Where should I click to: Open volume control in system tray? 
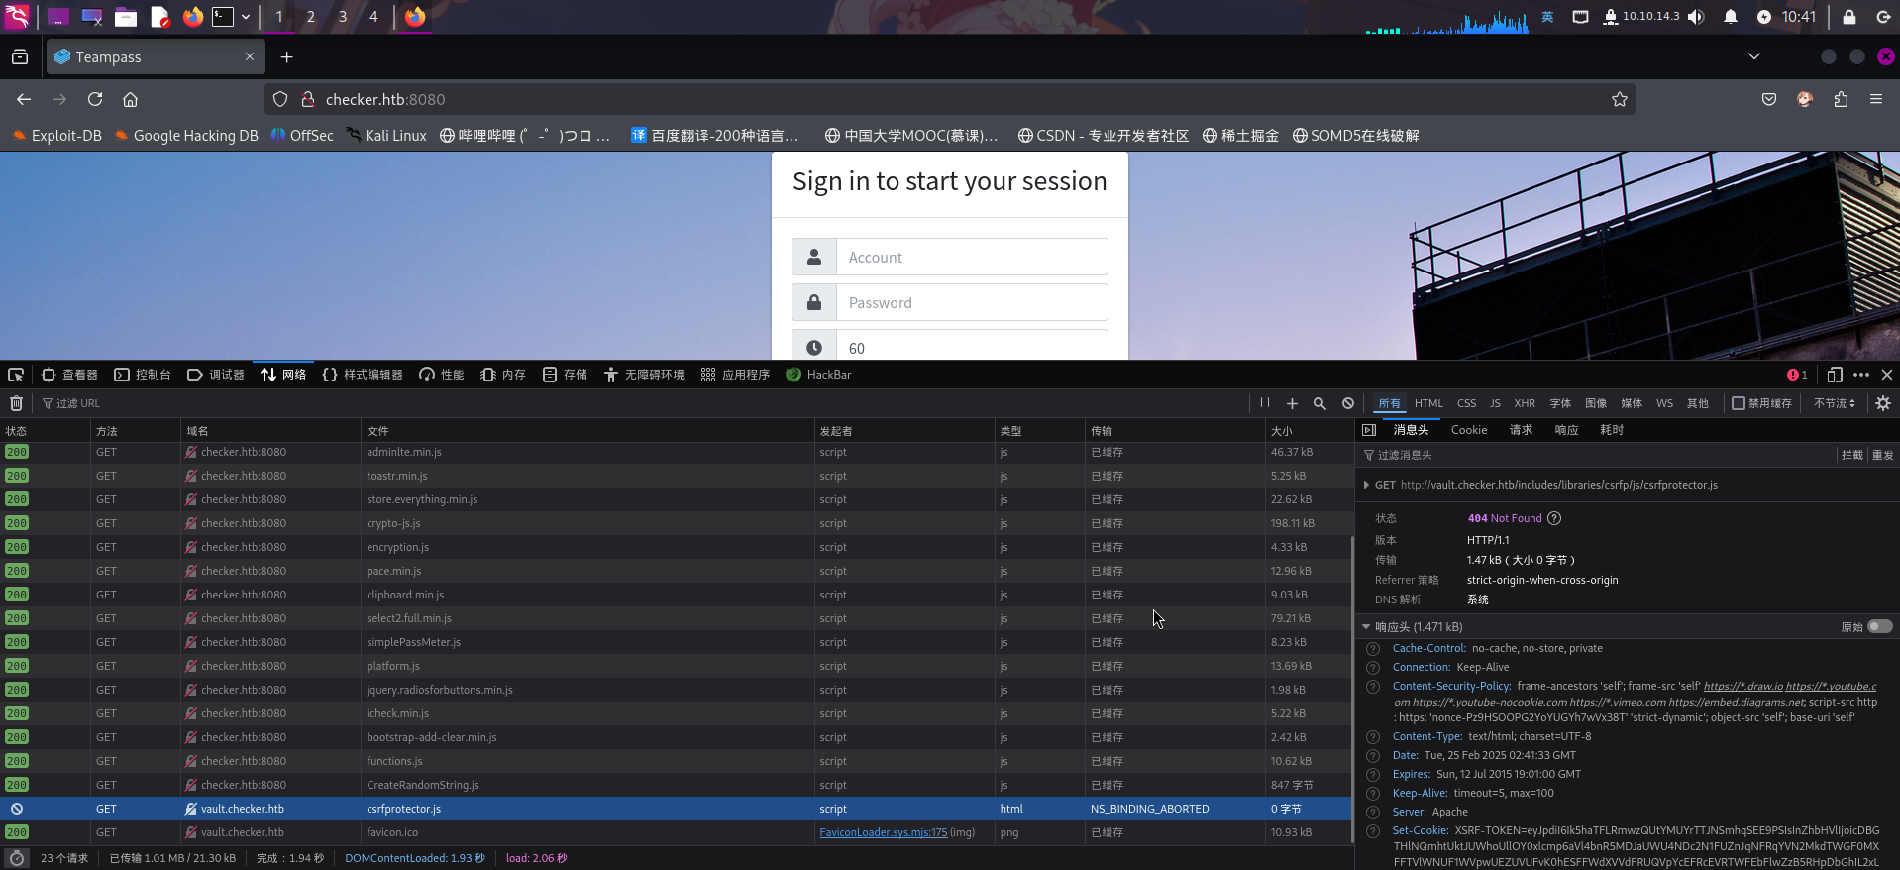coord(1697,17)
